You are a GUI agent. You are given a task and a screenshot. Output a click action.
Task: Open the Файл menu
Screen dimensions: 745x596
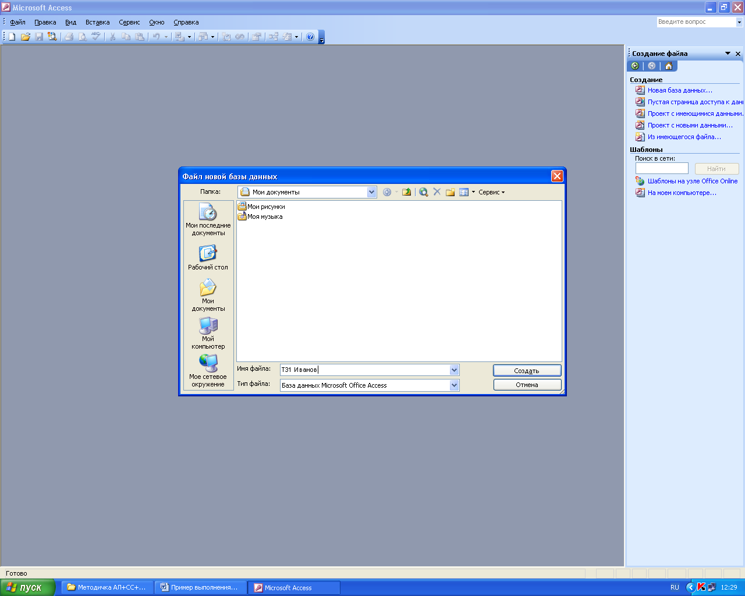click(x=17, y=22)
